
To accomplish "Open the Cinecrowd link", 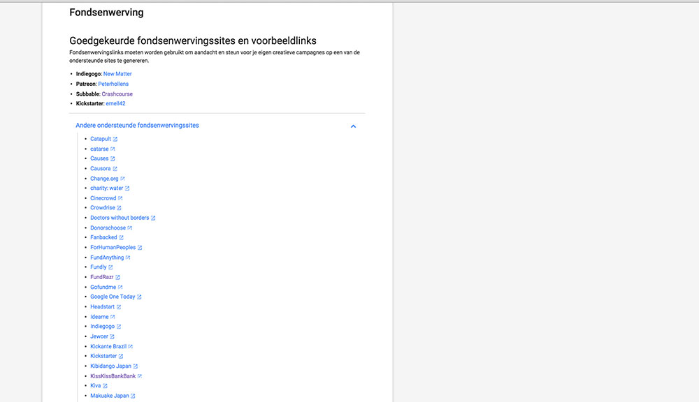I will (103, 198).
